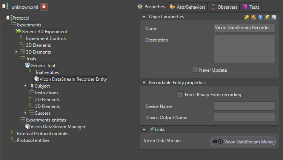Click the X remove icon in Vicon Data Stream link

pos(220,142)
